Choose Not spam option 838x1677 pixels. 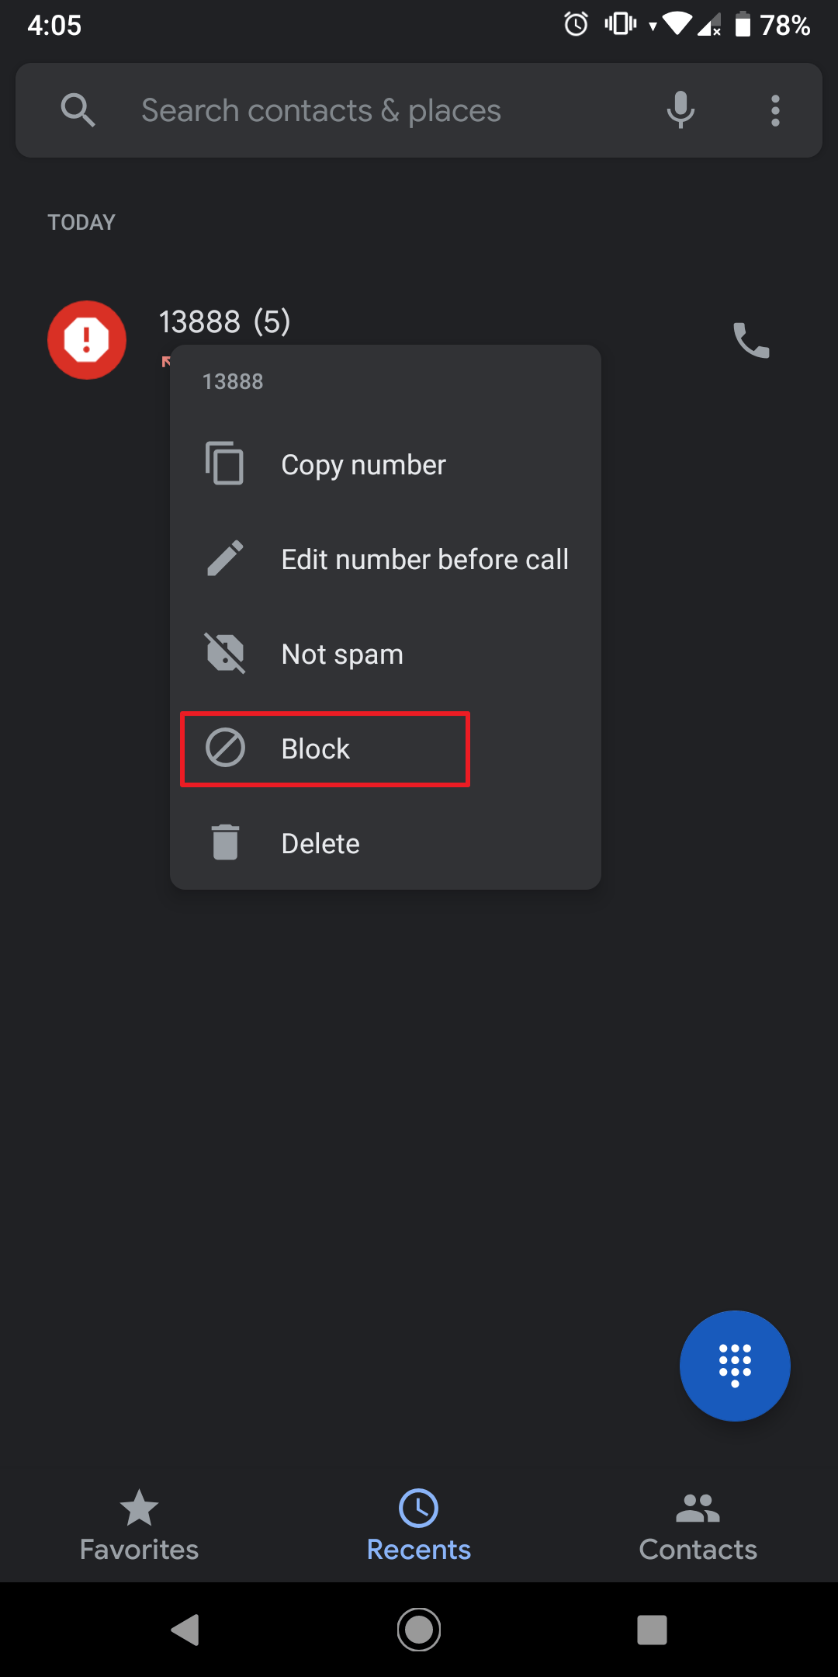point(342,654)
